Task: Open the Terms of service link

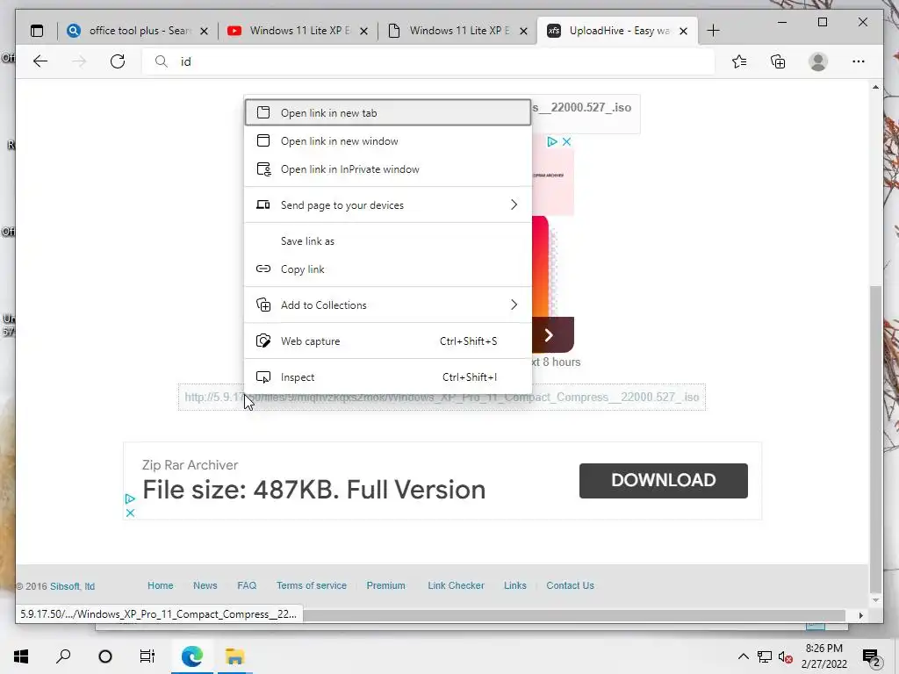Action: pyautogui.click(x=312, y=585)
